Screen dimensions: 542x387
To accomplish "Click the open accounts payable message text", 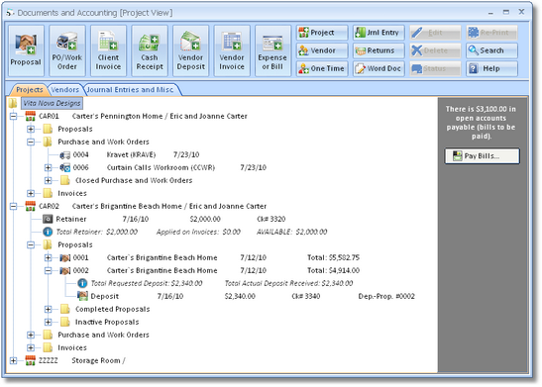I will point(481,123).
